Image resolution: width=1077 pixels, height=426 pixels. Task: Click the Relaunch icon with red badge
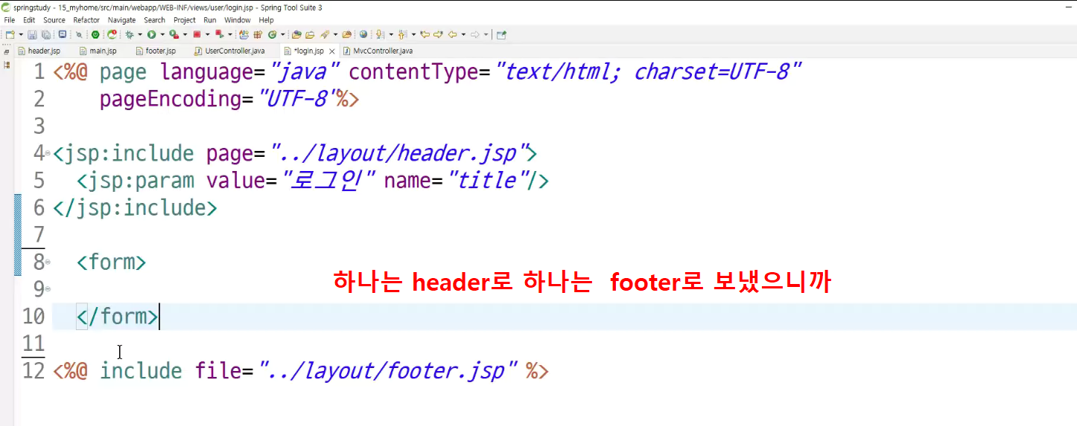coord(112,34)
